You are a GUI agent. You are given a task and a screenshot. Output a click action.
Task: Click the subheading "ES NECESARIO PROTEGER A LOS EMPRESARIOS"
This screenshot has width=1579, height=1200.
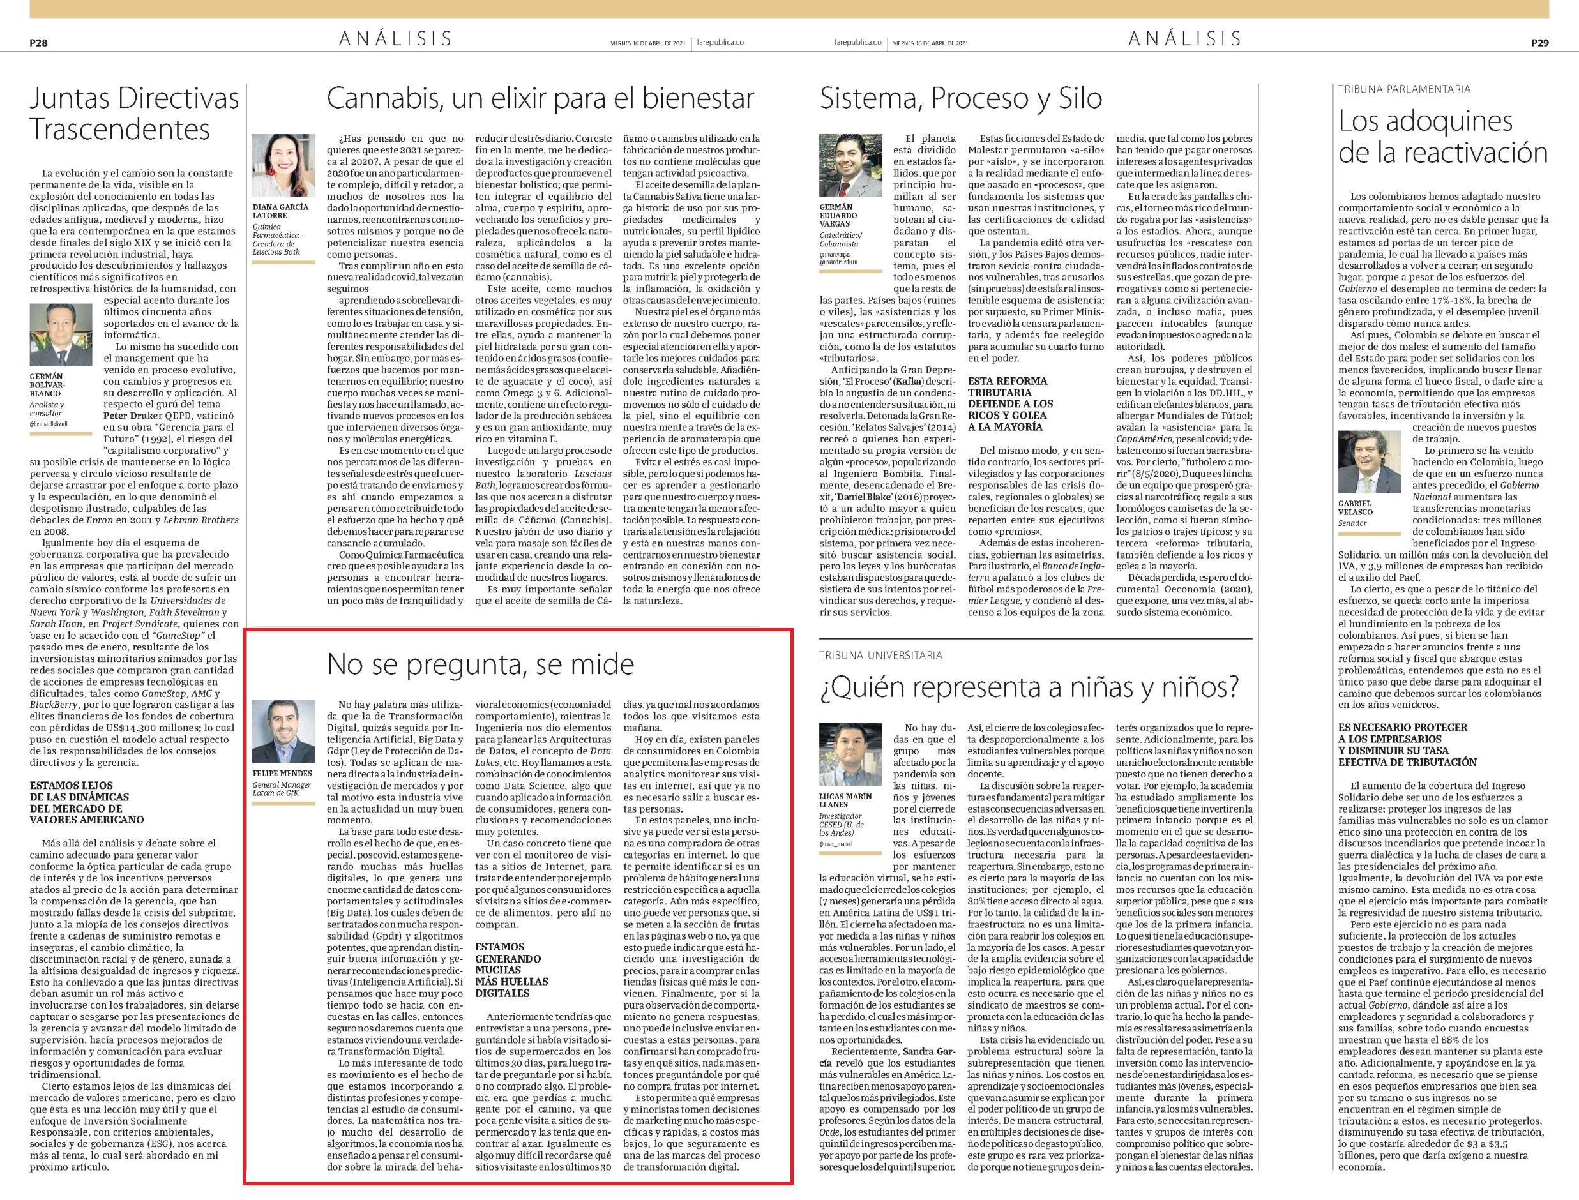pos(1403,733)
